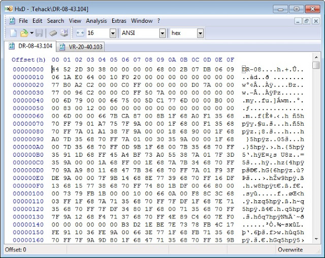Click the Save disk icon
This screenshot has height=258, width=325.
tap(39, 33)
